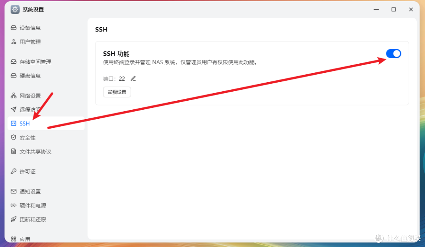Image resolution: width=425 pixels, height=247 pixels.
Task: Click the 高级设置 button
Action: pos(117,92)
